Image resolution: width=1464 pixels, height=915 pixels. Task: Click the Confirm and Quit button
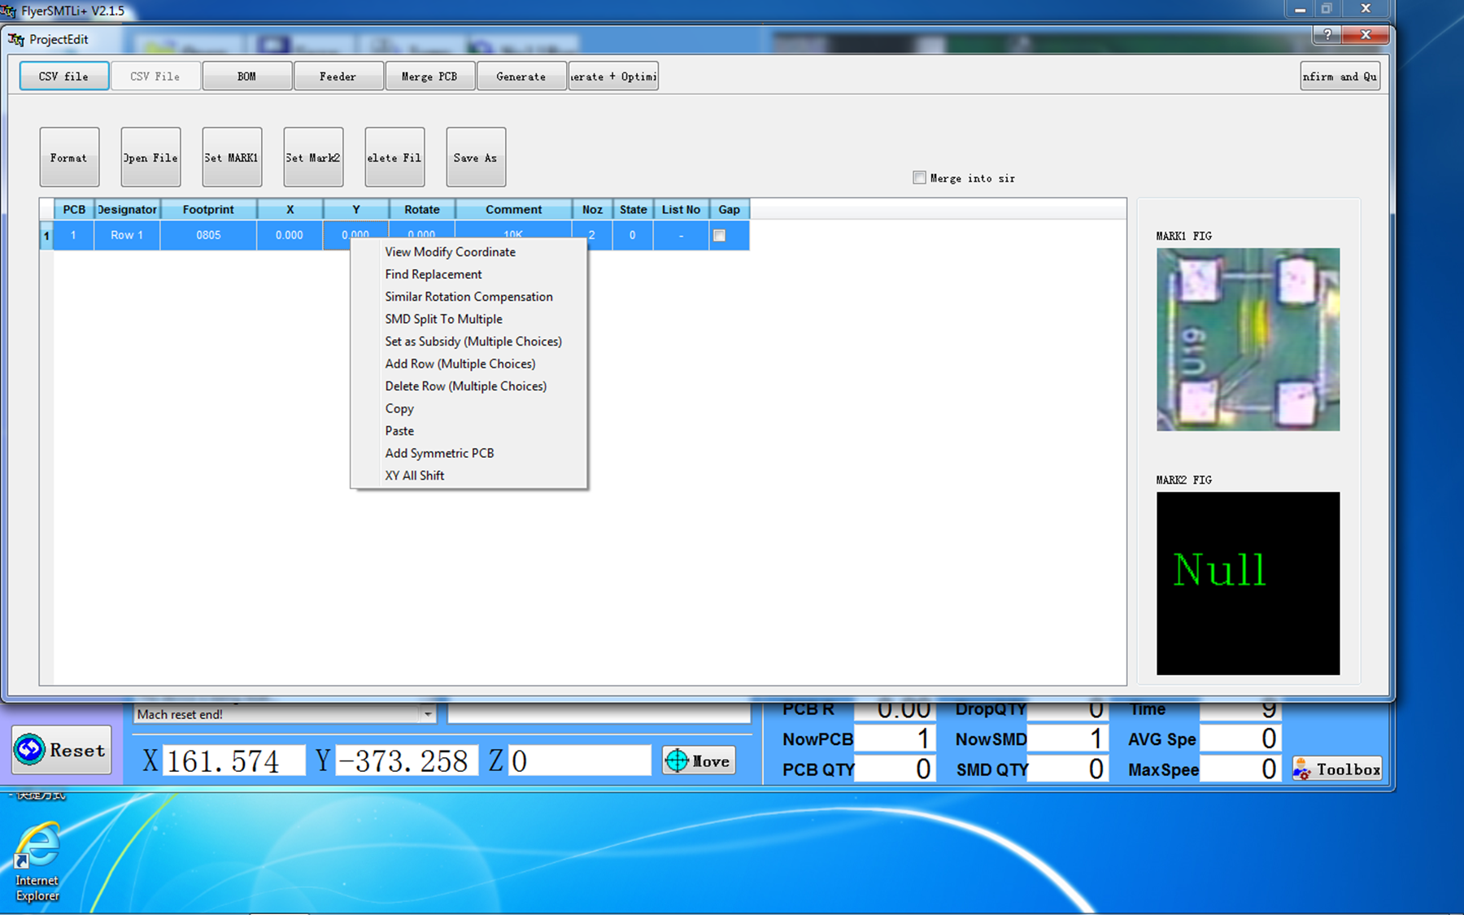1340,76
